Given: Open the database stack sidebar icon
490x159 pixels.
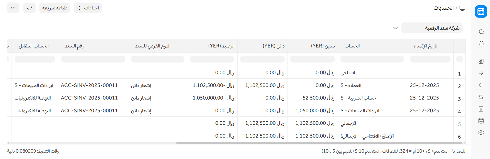Looking at the screenshot, I should click(x=481, y=121).
